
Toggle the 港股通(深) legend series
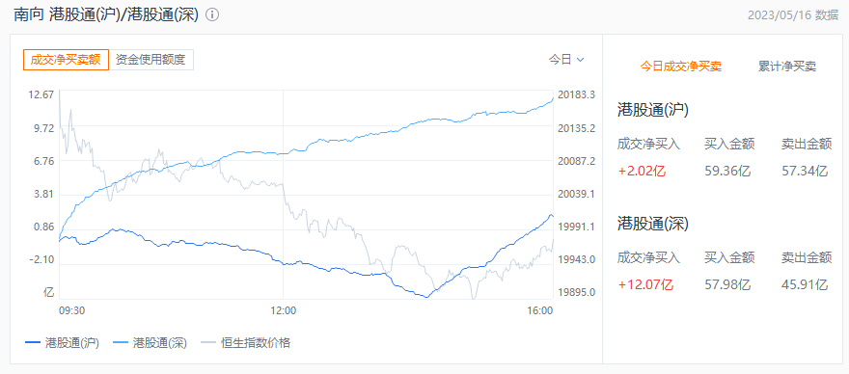click(x=150, y=342)
